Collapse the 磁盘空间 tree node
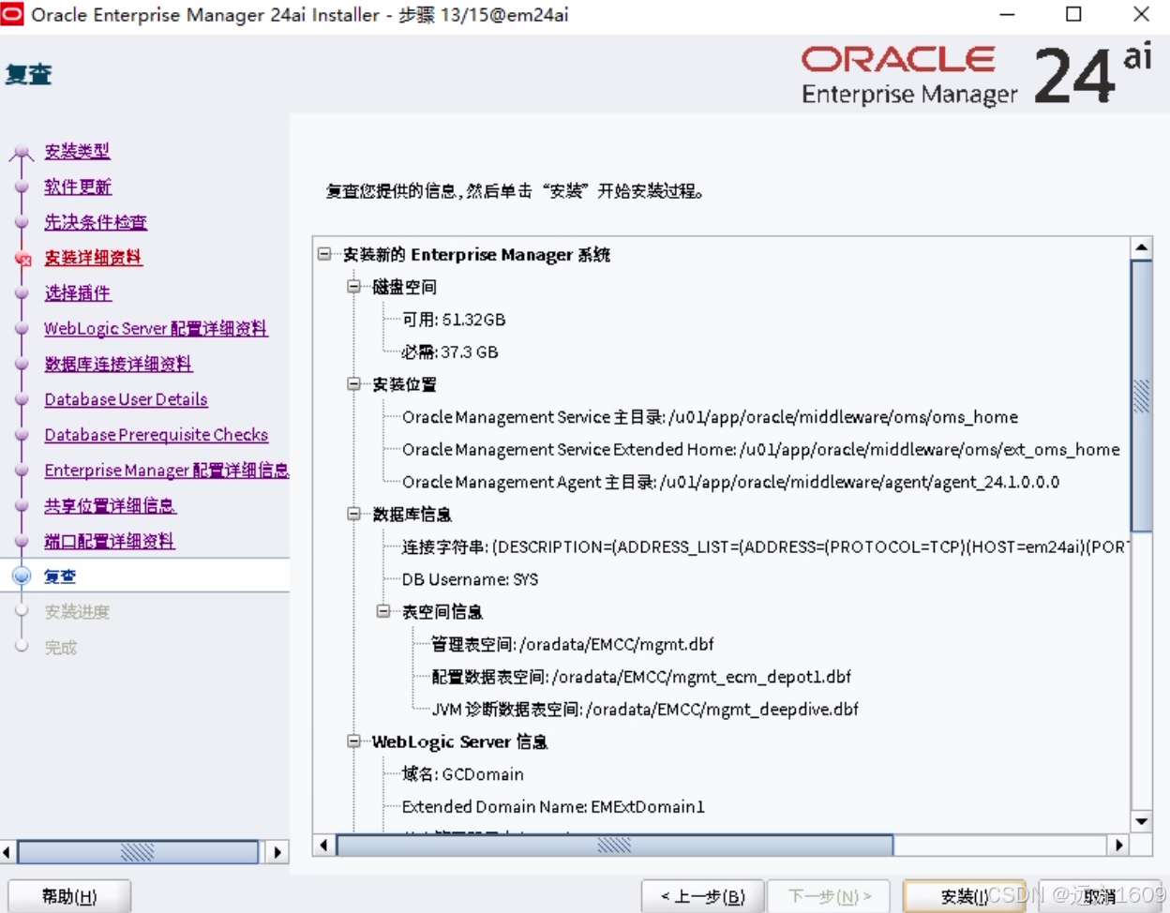The height and width of the screenshot is (913, 1170). click(x=352, y=287)
